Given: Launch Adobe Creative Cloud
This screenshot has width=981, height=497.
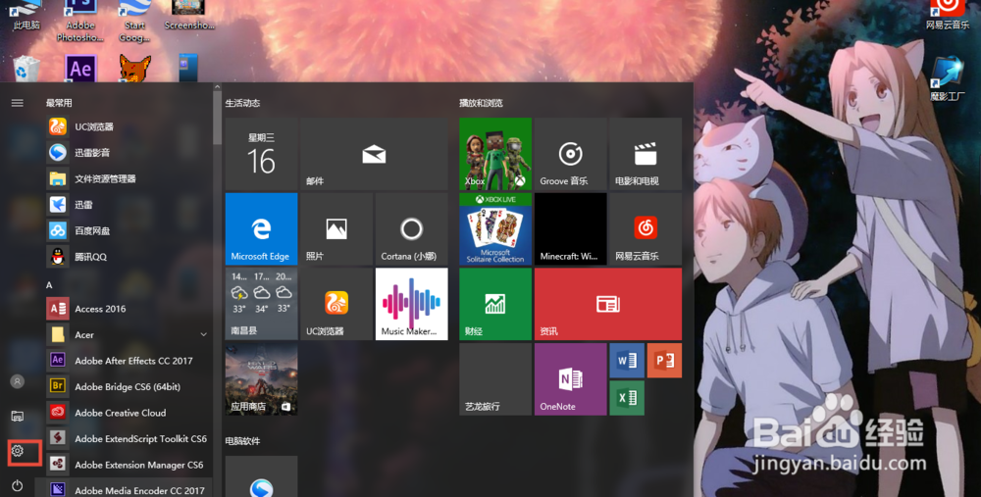Looking at the screenshot, I should click(x=128, y=413).
